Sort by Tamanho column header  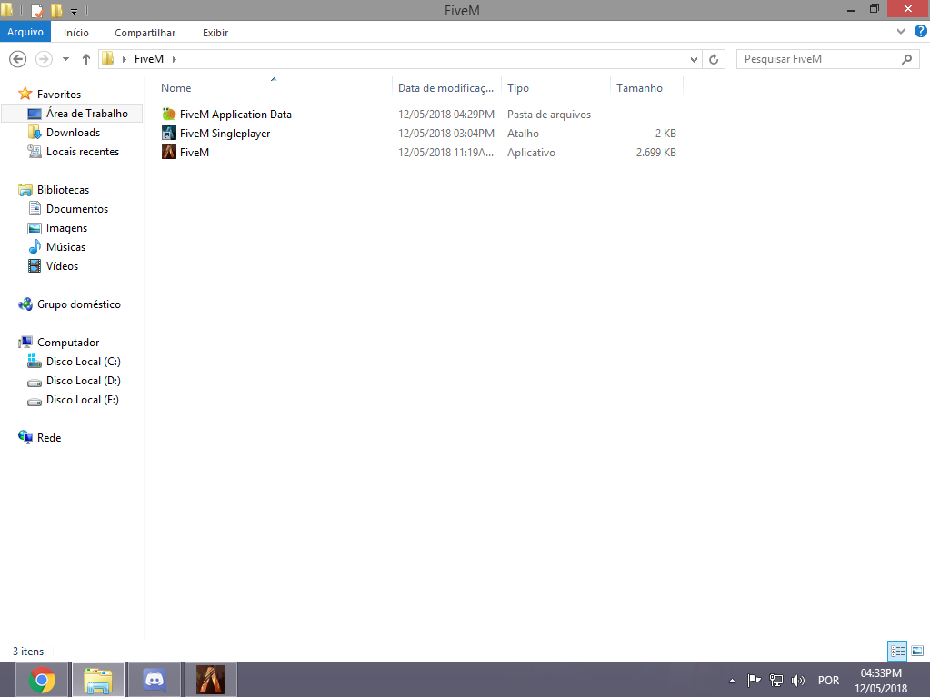tap(639, 88)
